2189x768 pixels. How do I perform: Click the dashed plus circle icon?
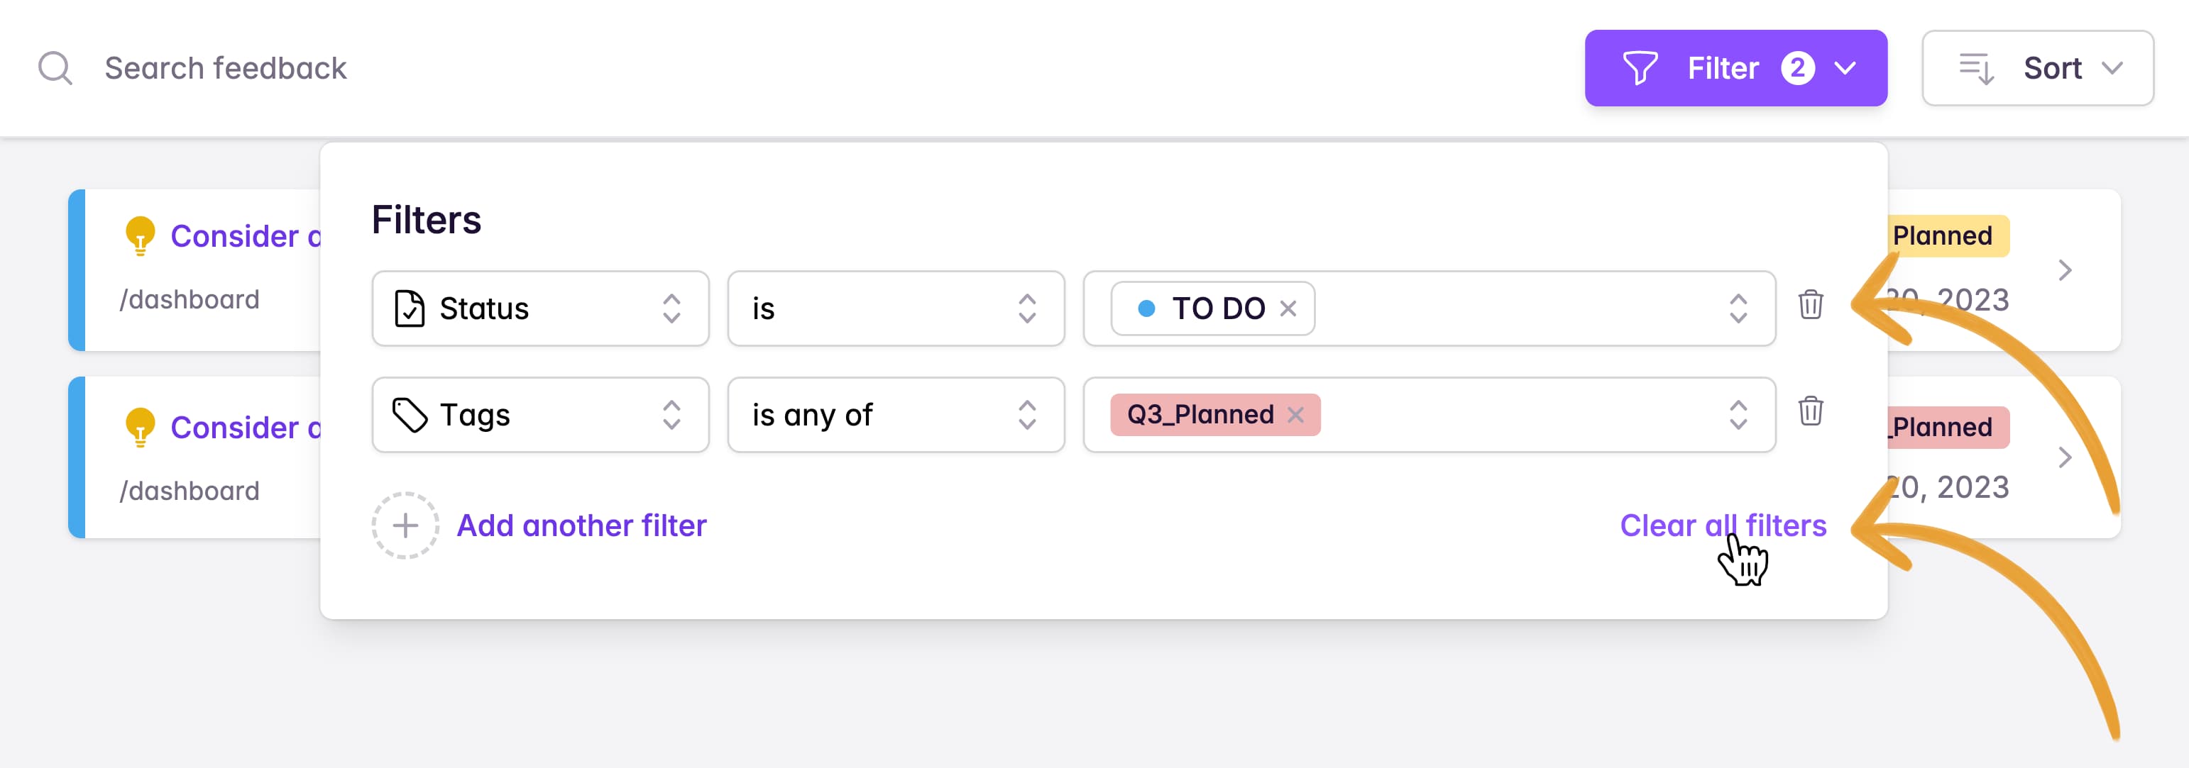pos(405,525)
